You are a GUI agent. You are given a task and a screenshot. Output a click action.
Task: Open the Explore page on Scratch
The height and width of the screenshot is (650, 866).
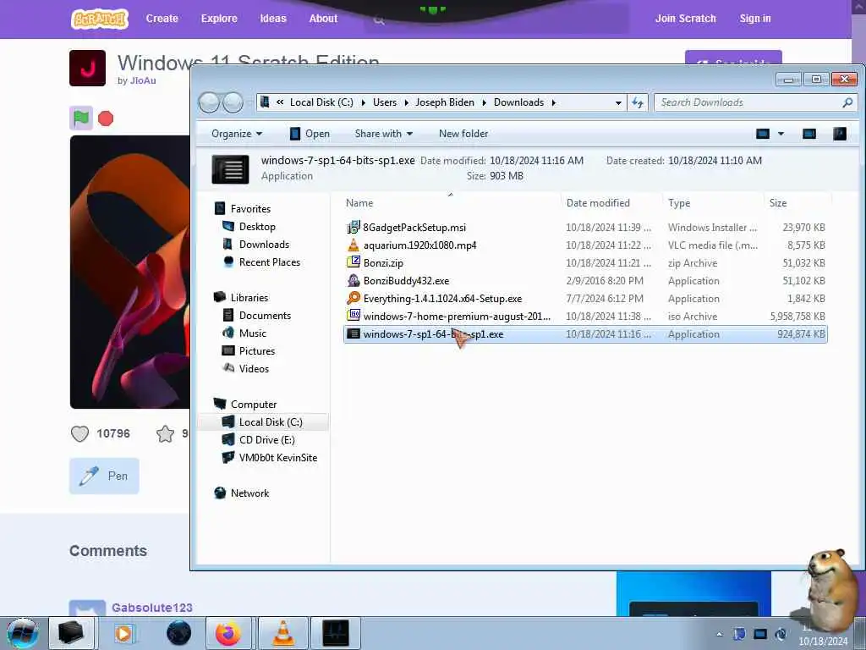[x=219, y=19]
